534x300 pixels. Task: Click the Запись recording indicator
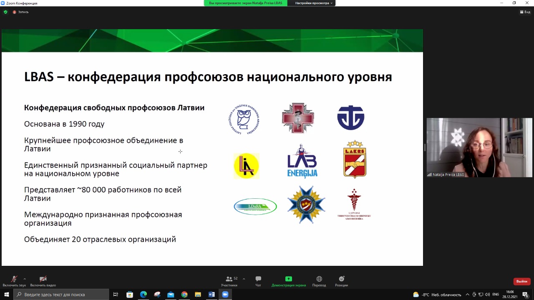coord(21,12)
